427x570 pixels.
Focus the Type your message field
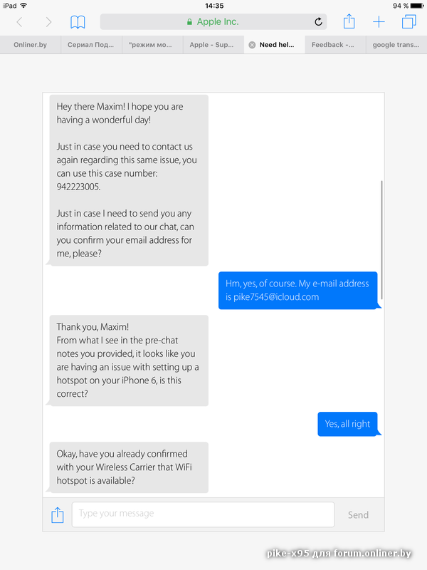click(x=203, y=514)
